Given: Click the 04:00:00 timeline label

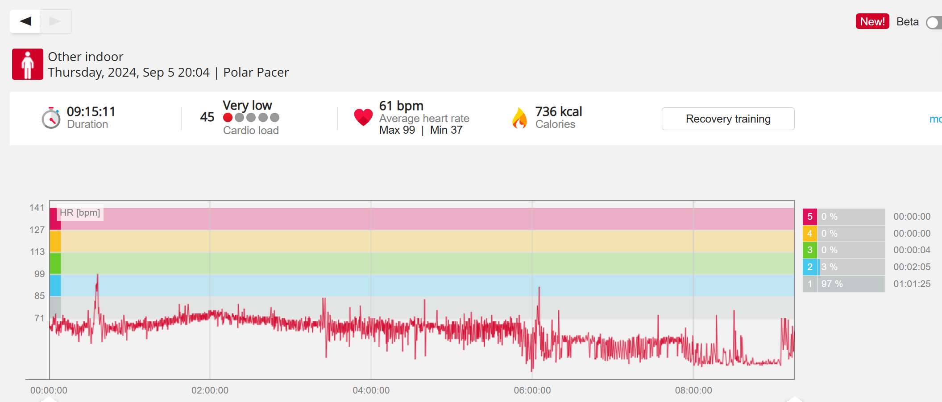Looking at the screenshot, I should 371,390.
